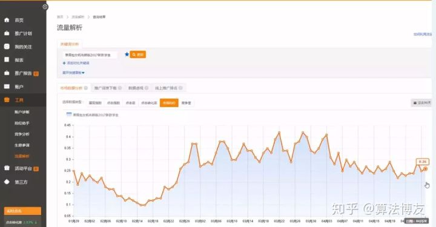Select 竞争度 data type
Screen dimensions: 436x227
click(187, 103)
